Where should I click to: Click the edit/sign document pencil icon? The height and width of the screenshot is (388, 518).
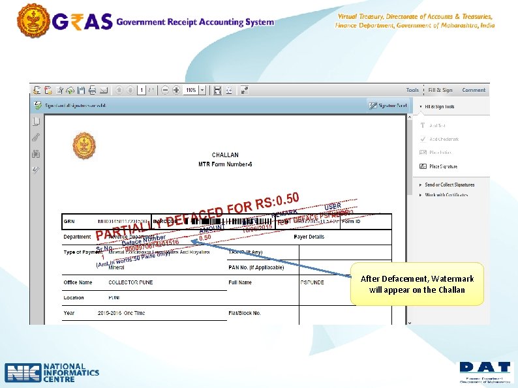[59, 90]
